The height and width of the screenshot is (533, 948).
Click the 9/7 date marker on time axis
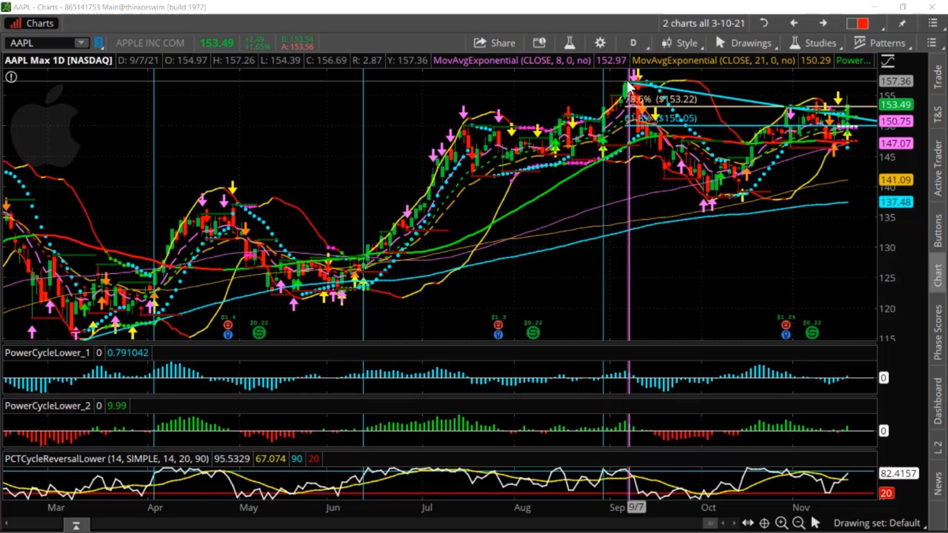(636, 507)
